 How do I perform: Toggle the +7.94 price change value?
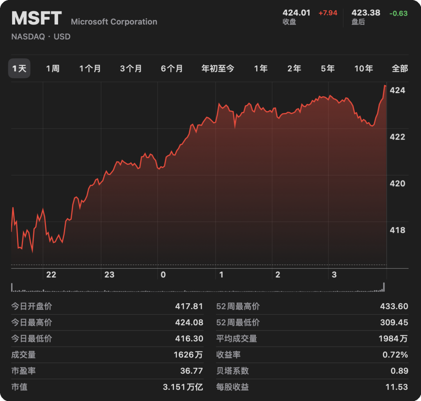(x=328, y=13)
